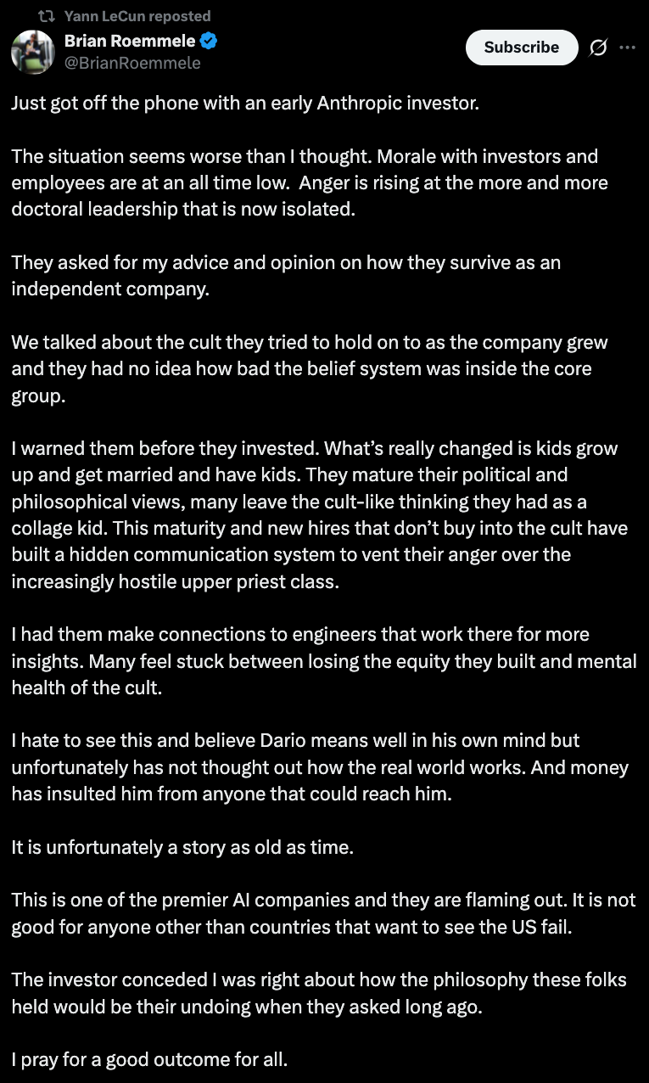Click the Grok explain-post icon

598,48
